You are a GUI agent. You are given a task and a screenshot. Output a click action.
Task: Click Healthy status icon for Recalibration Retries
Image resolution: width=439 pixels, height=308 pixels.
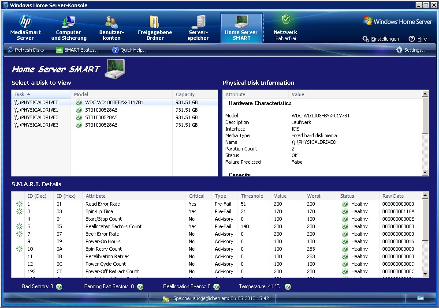pyautogui.click(x=345, y=256)
